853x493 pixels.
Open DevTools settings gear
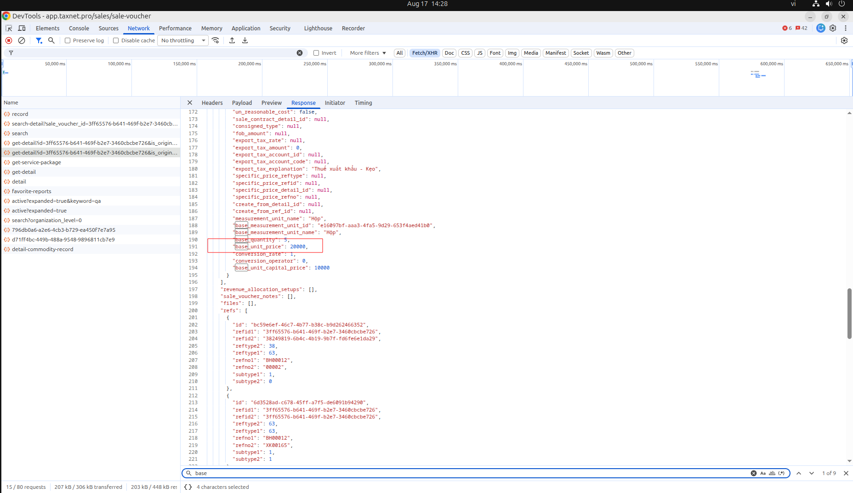833,28
